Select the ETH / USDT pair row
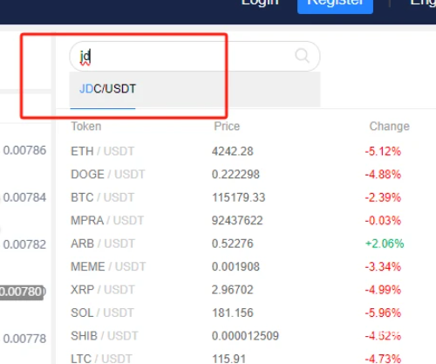Viewport: 436px width, 364px height. 246,151
